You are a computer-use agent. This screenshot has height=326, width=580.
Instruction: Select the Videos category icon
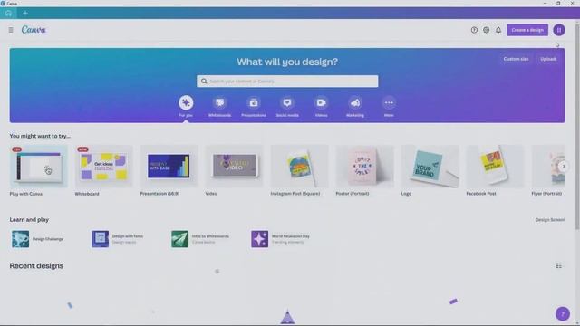321,102
